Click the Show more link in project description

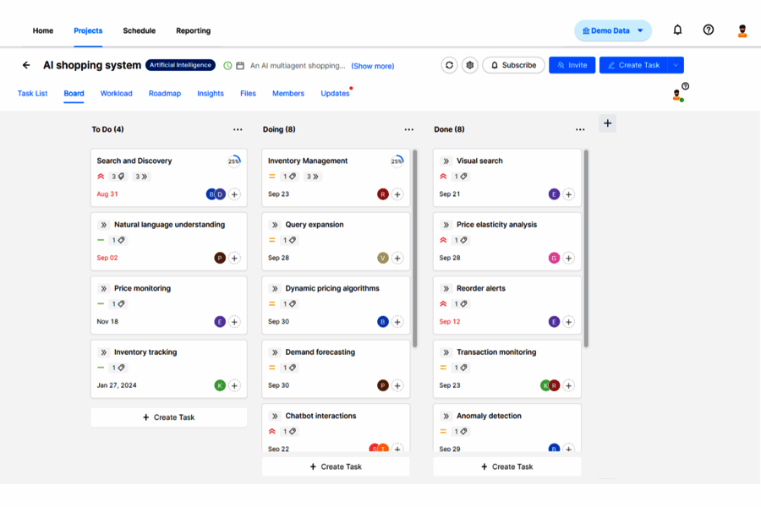(373, 65)
